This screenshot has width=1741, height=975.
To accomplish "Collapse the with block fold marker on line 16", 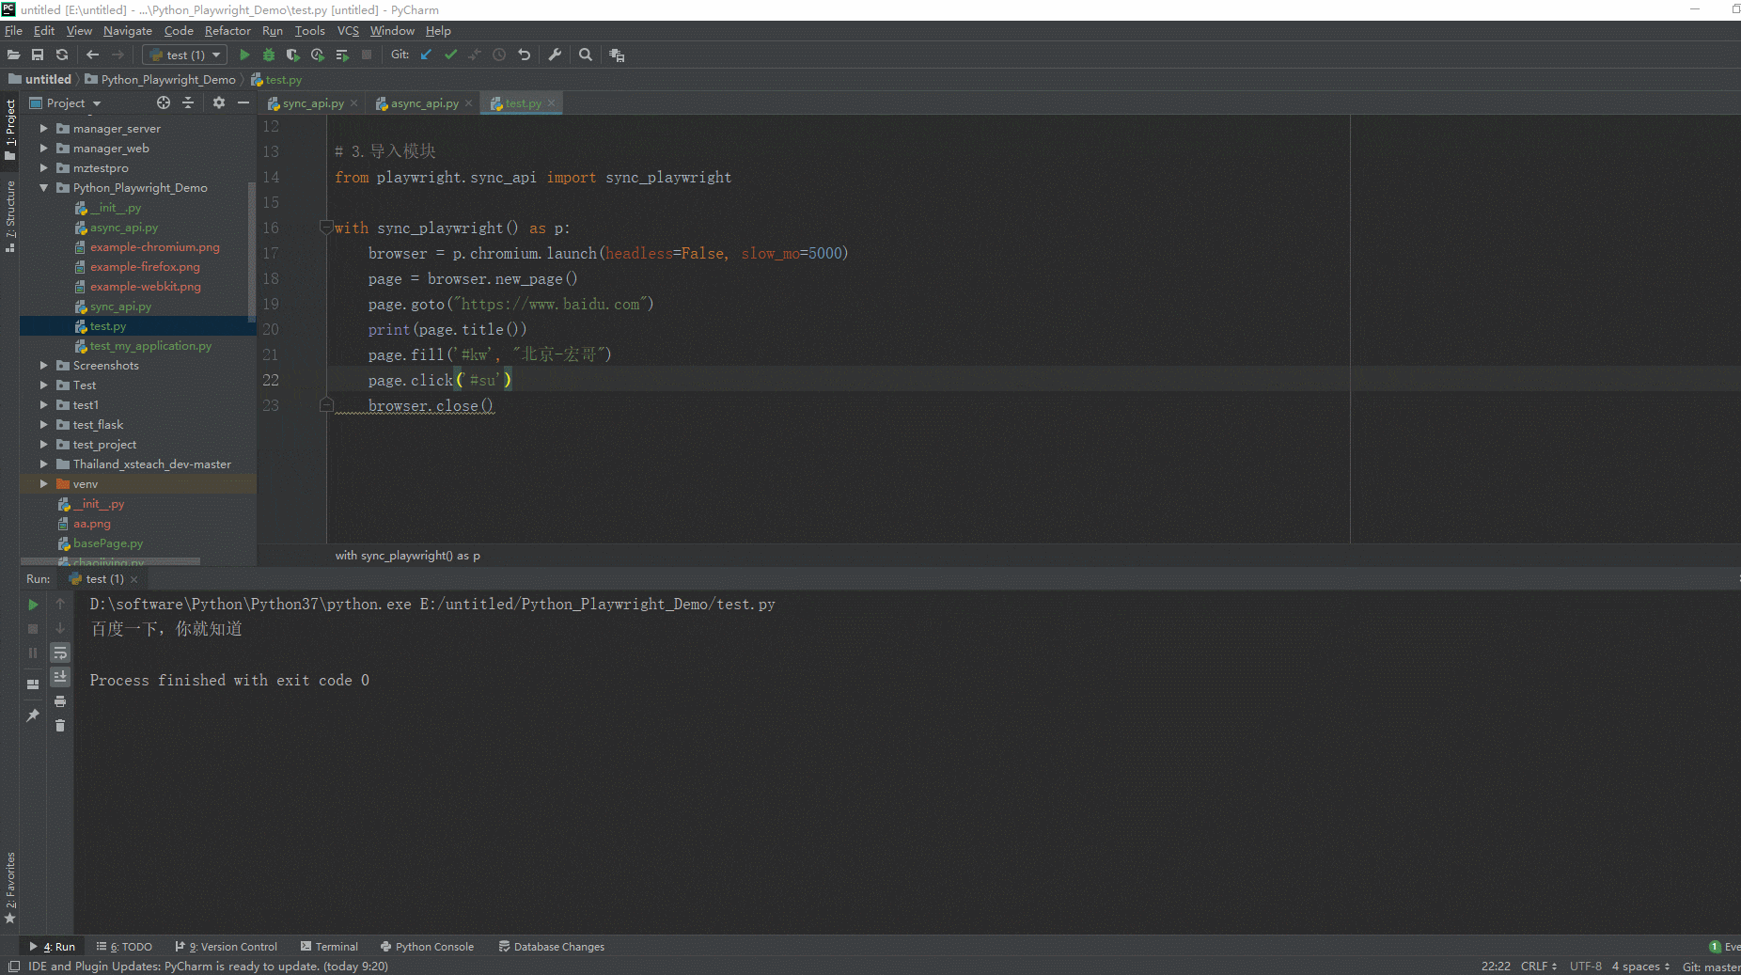I will tap(326, 228).
